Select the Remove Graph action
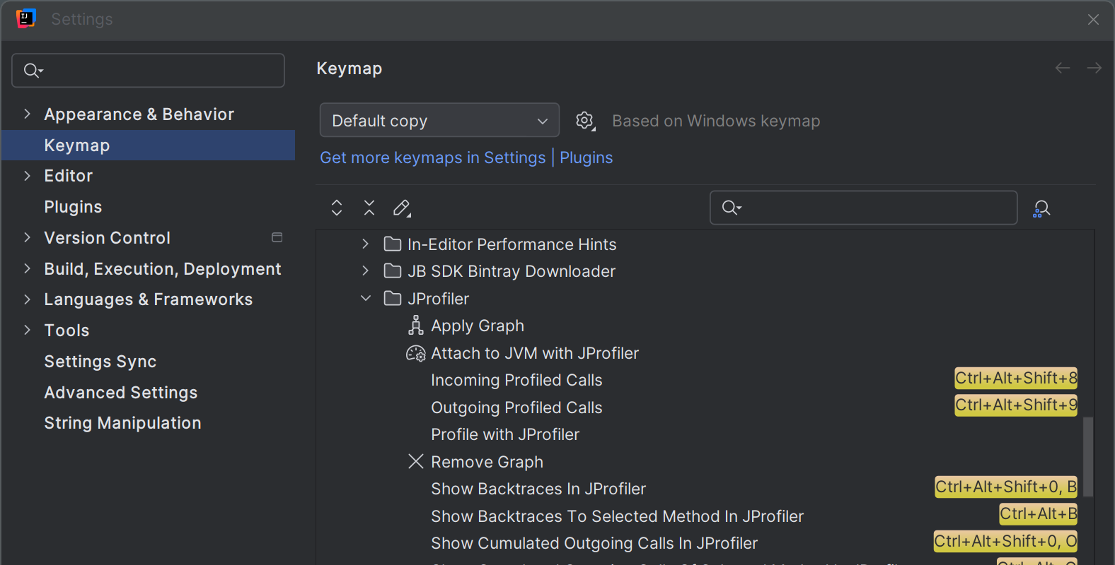 pos(487,462)
